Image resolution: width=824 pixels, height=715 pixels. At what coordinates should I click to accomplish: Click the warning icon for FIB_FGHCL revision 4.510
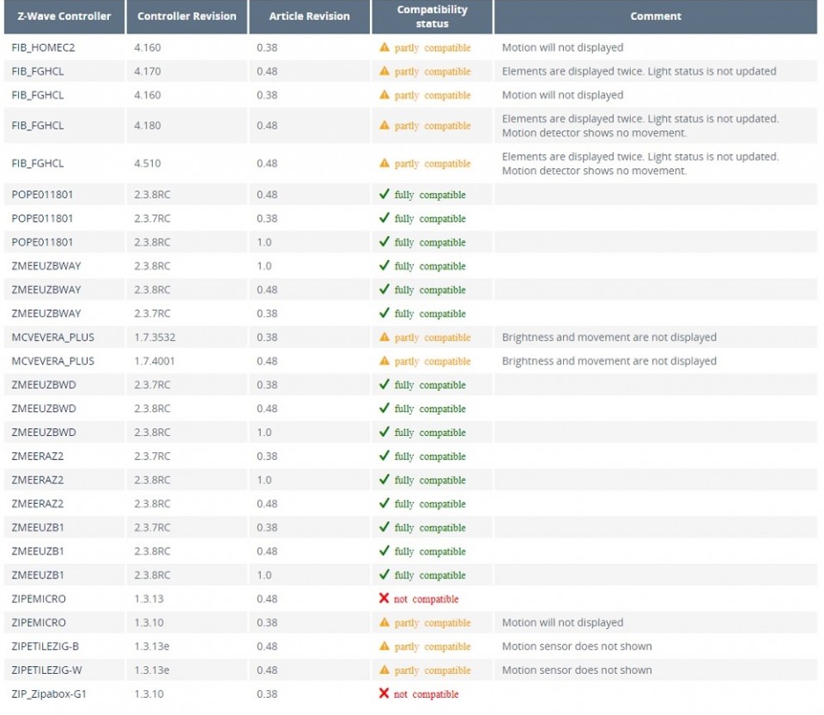385,163
